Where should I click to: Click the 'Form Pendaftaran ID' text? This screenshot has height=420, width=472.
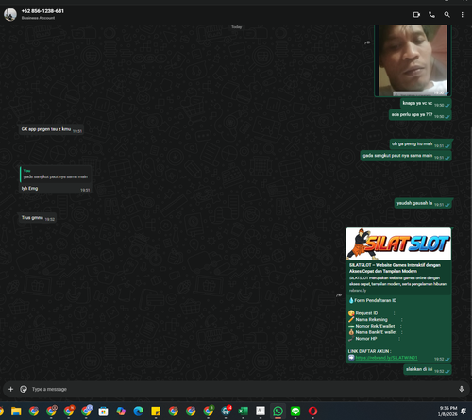375,300
